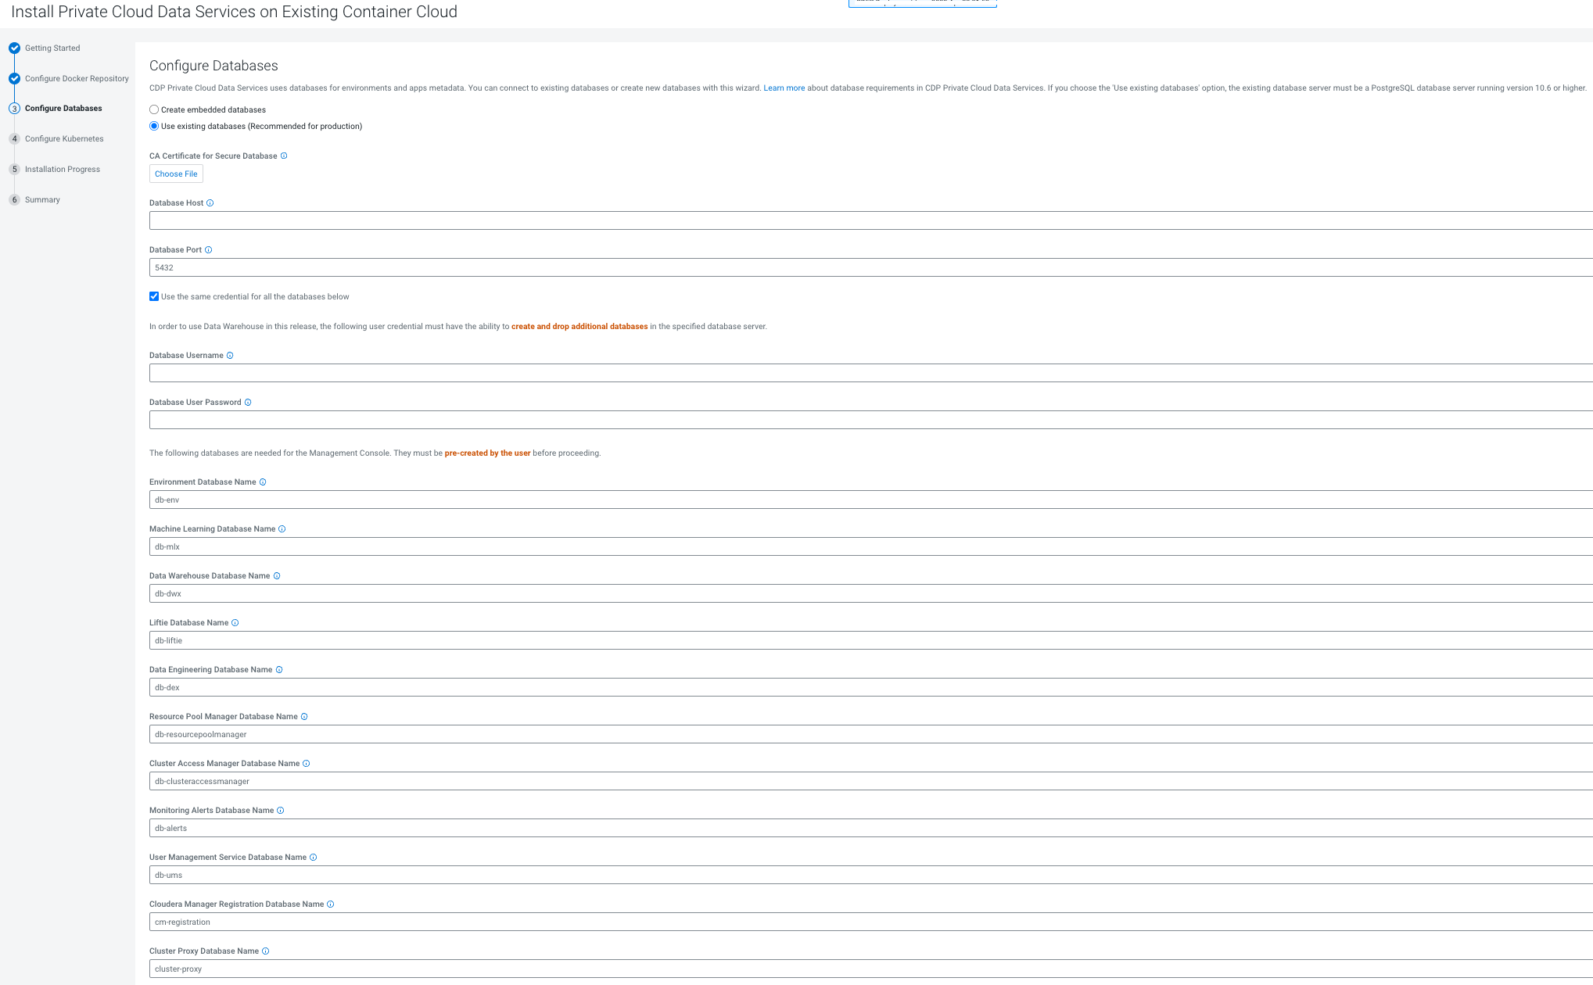Click info icon next to Database Username

click(x=230, y=356)
